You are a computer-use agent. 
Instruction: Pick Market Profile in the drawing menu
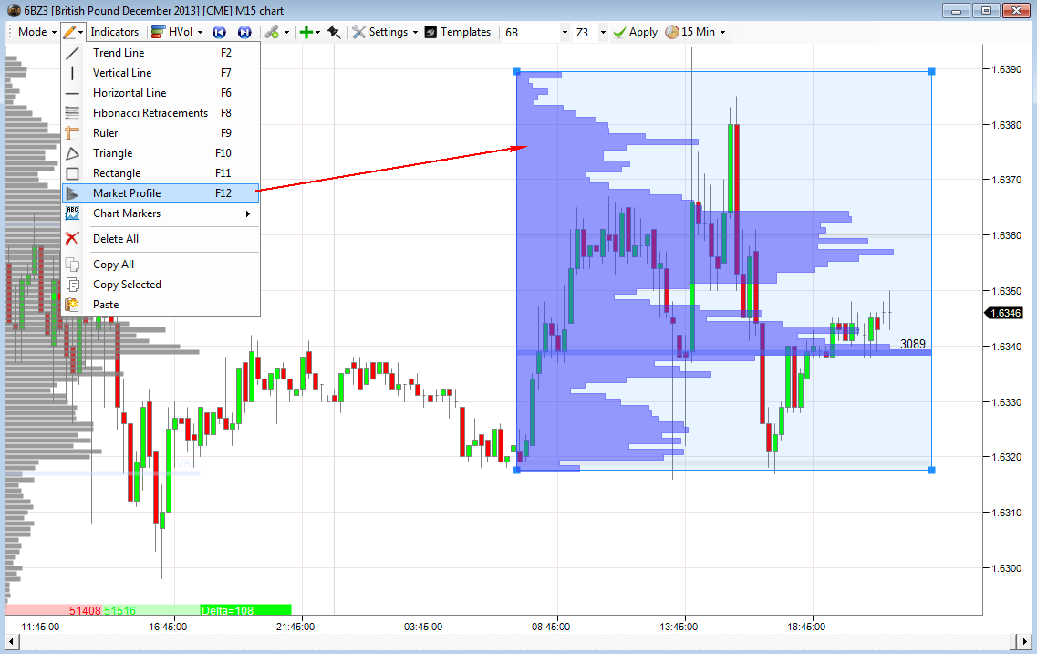click(x=127, y=193)
